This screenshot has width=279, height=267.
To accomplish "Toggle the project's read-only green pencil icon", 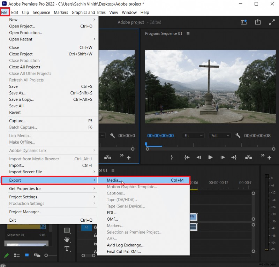I will point(6,255).
